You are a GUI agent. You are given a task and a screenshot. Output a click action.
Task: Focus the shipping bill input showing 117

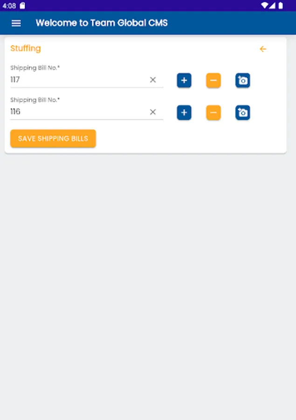77,80
